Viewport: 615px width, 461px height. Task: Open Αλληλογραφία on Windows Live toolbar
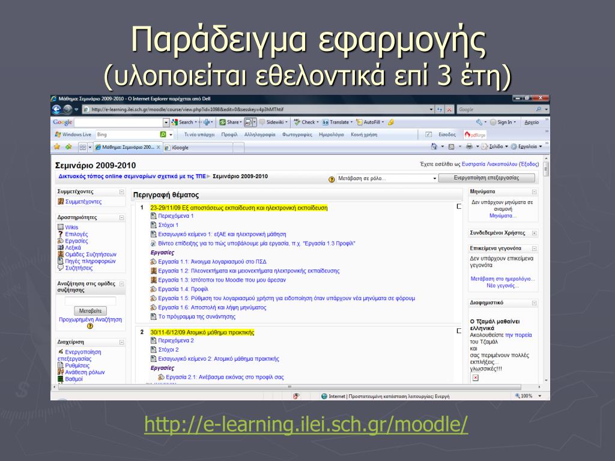tap(259, 134)
